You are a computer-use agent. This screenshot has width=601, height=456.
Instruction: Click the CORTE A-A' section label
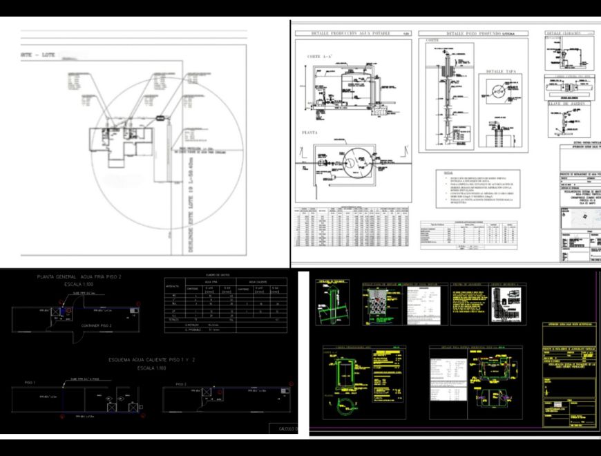point(319,57)
